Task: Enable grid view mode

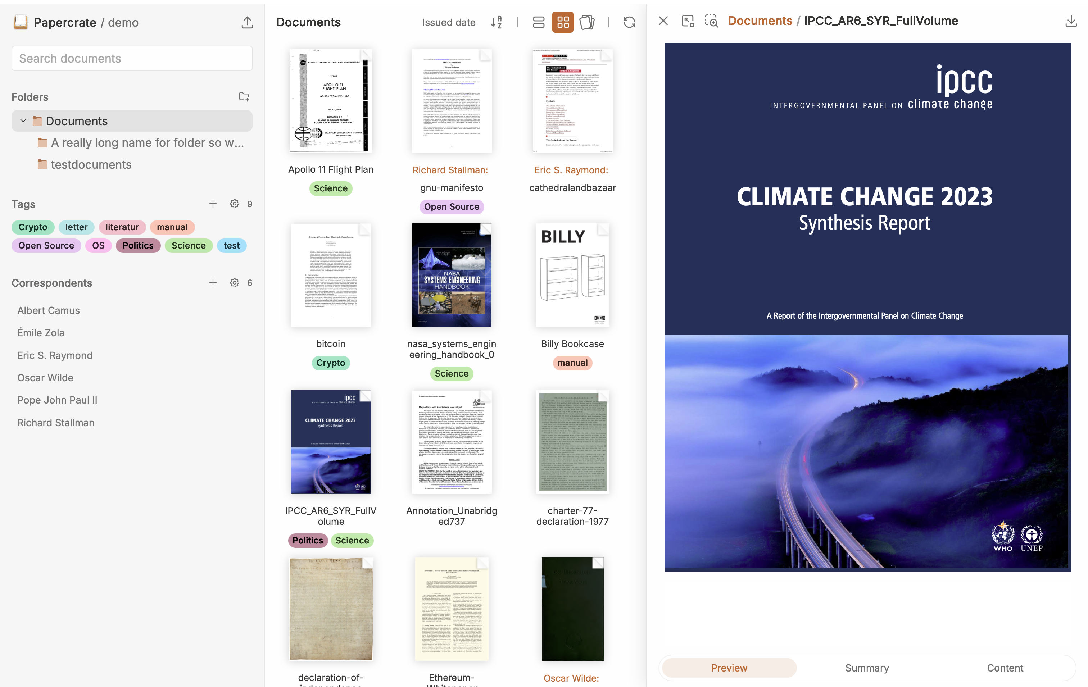Action: [x=562, y=22]
